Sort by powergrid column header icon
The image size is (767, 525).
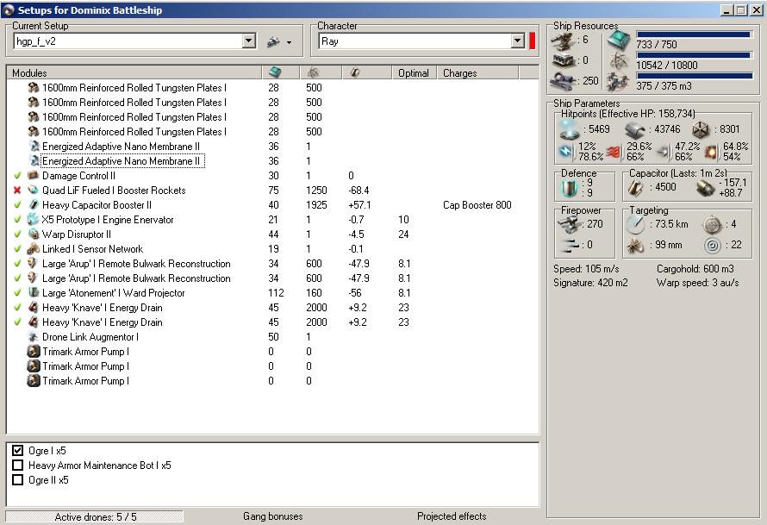313,72
